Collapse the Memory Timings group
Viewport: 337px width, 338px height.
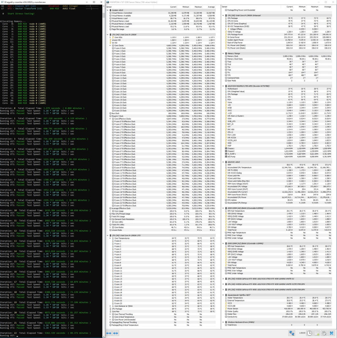(223, 54)
